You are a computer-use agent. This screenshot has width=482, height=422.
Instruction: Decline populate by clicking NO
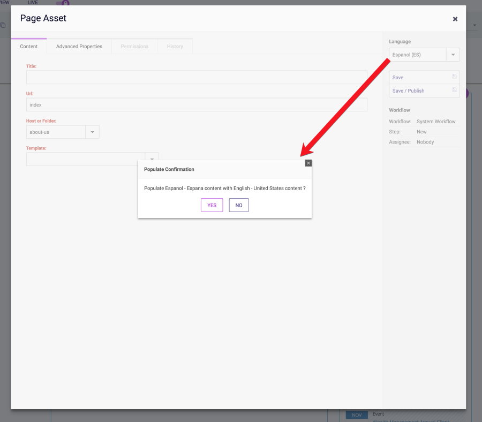[239, 205]
